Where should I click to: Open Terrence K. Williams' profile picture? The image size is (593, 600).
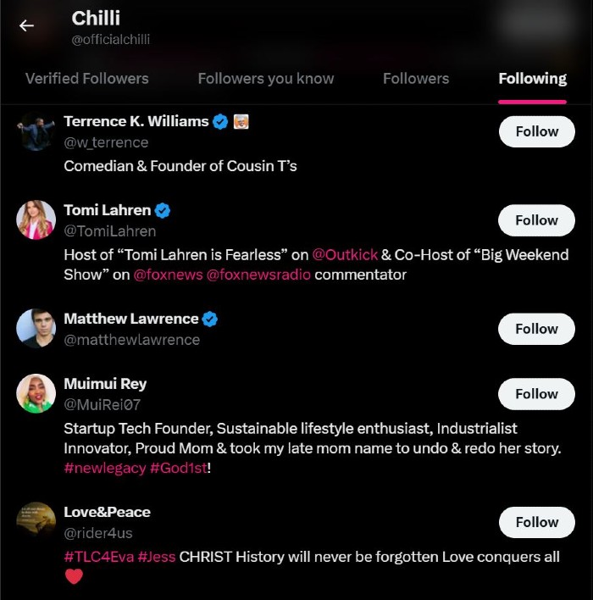pos(36,131)
